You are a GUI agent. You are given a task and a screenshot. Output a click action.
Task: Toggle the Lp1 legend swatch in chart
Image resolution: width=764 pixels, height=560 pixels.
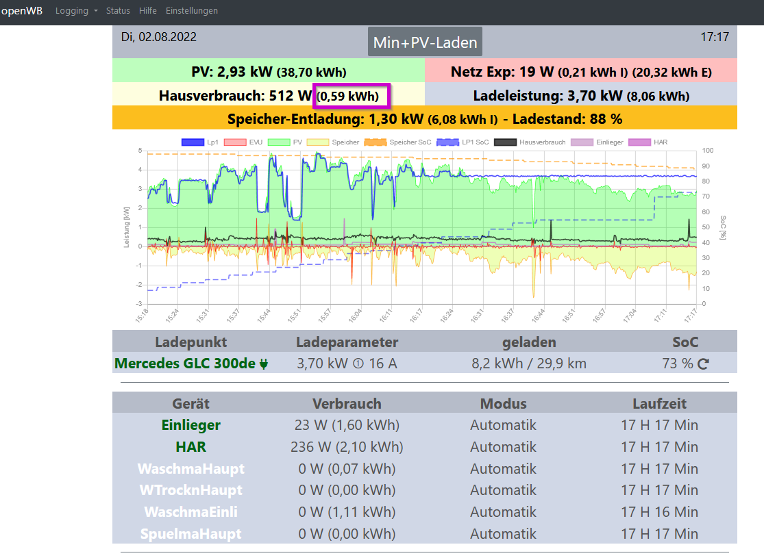tap(193, 142)
